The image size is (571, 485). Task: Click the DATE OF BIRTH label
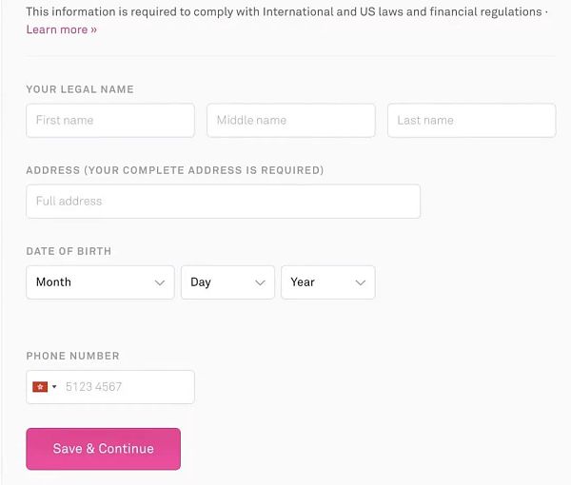69,251
